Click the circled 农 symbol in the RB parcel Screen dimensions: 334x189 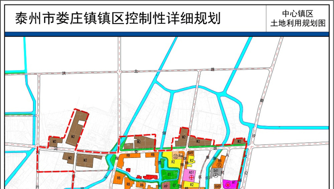220,164
